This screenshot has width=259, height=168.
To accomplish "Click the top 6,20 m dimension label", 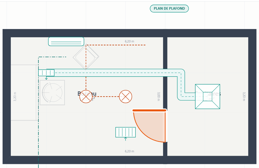I will tap(129, 41).
